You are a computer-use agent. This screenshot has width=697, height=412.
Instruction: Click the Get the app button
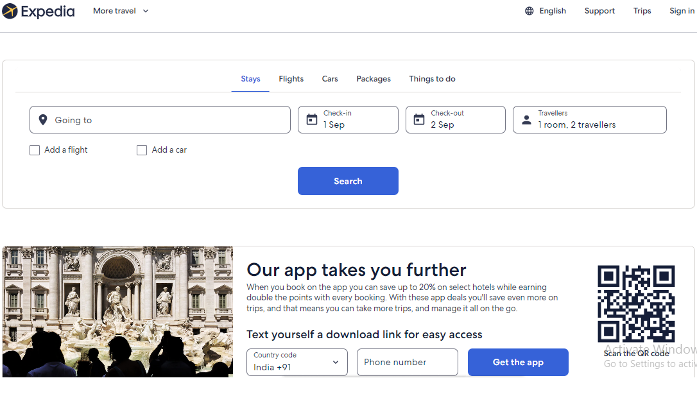pos(517,363)
